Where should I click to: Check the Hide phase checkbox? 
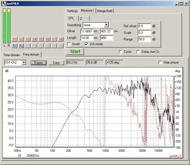pyautogui.click(x=160, y=62)
